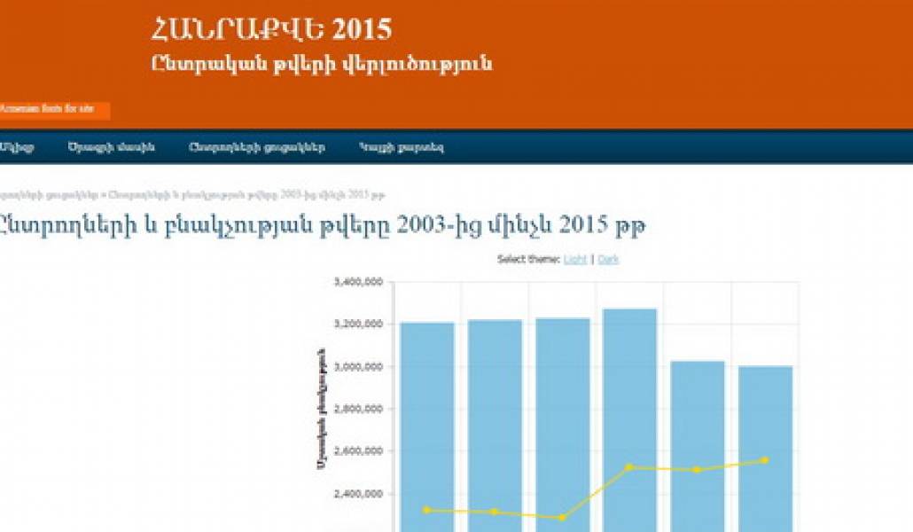Click the 2,800,000 axis label

[x=359, y=409]
